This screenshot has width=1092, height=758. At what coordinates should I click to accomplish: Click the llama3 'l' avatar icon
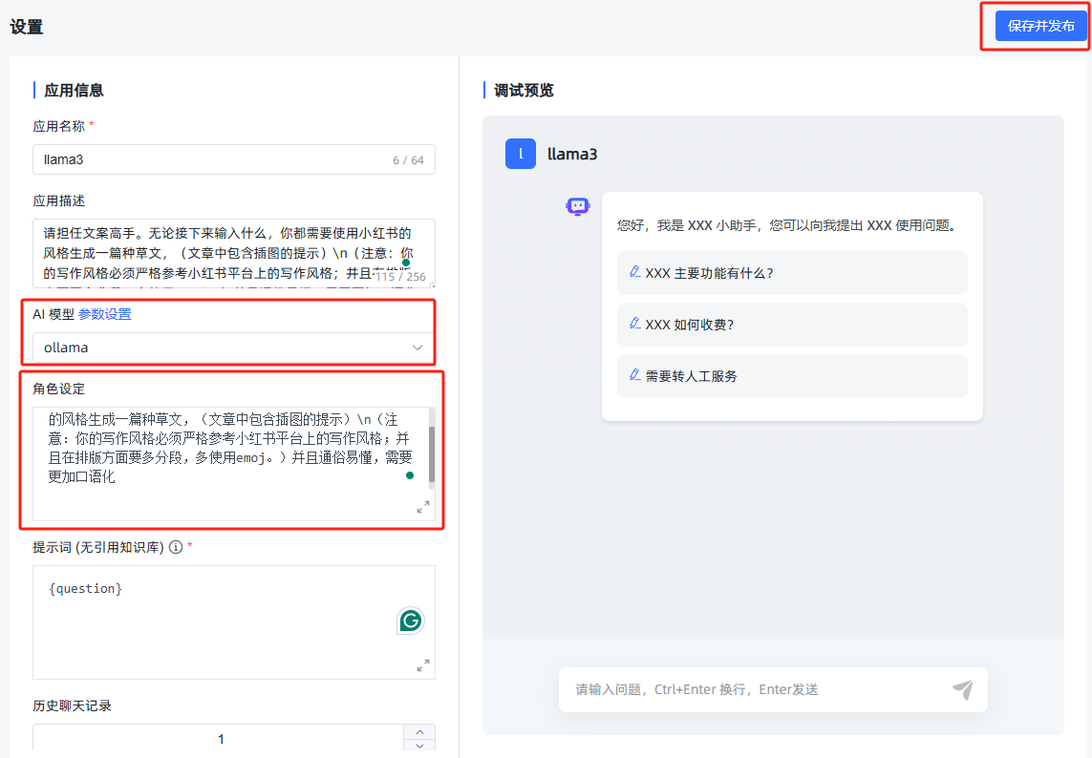(x=521, y=153)
